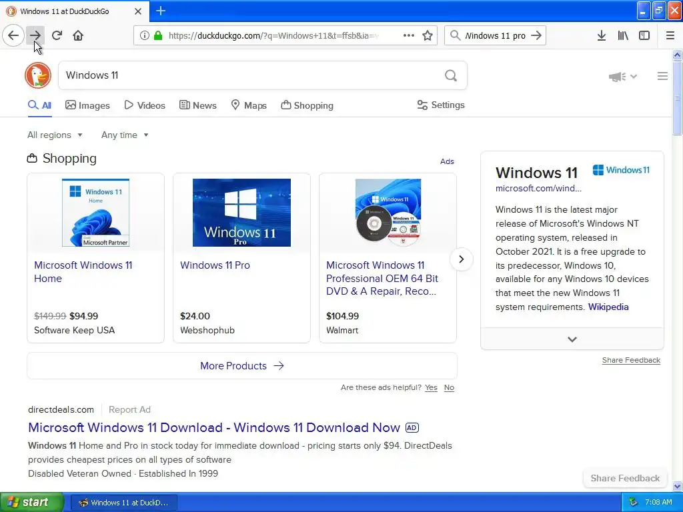The height and width of the screenshot is (512, 683).
Task: Answer Yes to ads helpful question
Action: [x=432, y=387]
